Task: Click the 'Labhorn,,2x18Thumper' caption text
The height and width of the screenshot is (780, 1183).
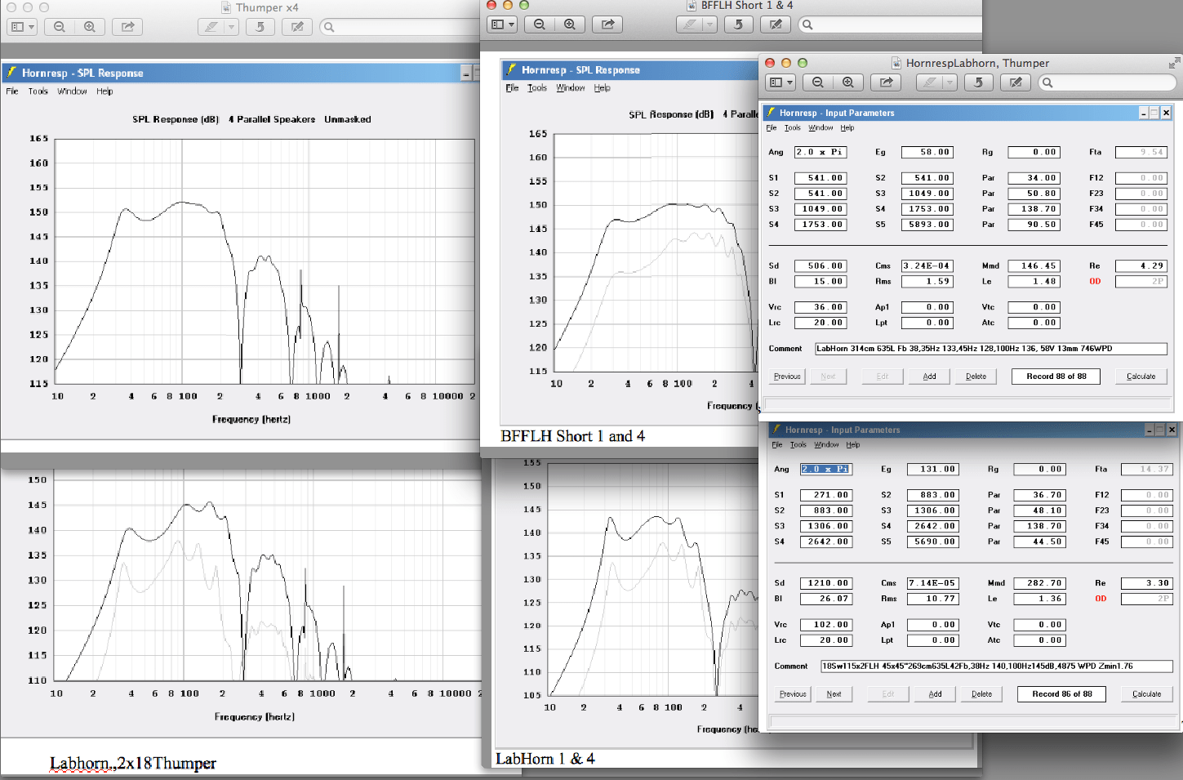Action: [x=133, y=764]
